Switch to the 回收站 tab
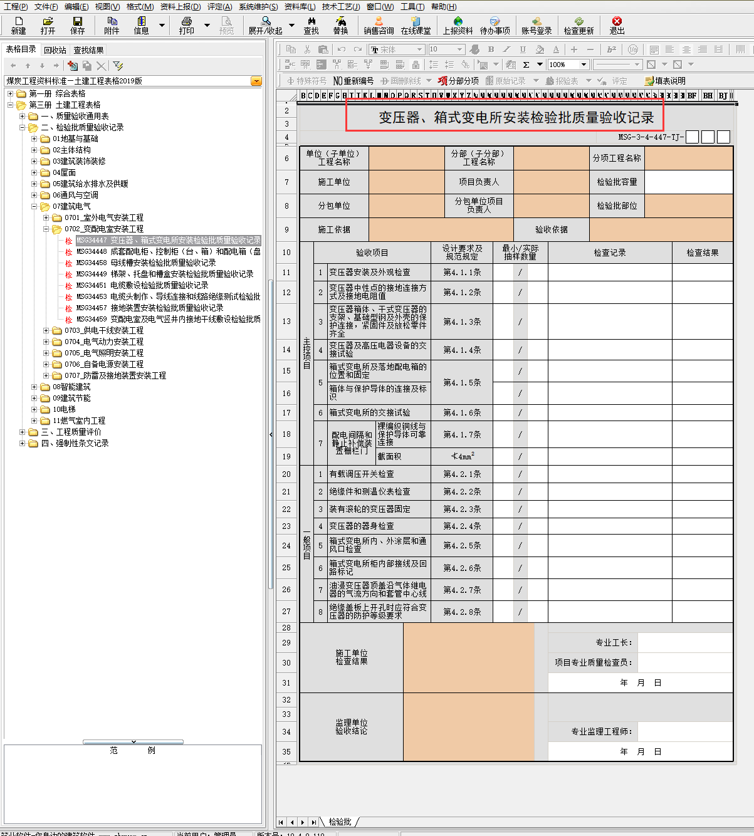The width and height of the screenshot is (754, 836). [55, 50]
